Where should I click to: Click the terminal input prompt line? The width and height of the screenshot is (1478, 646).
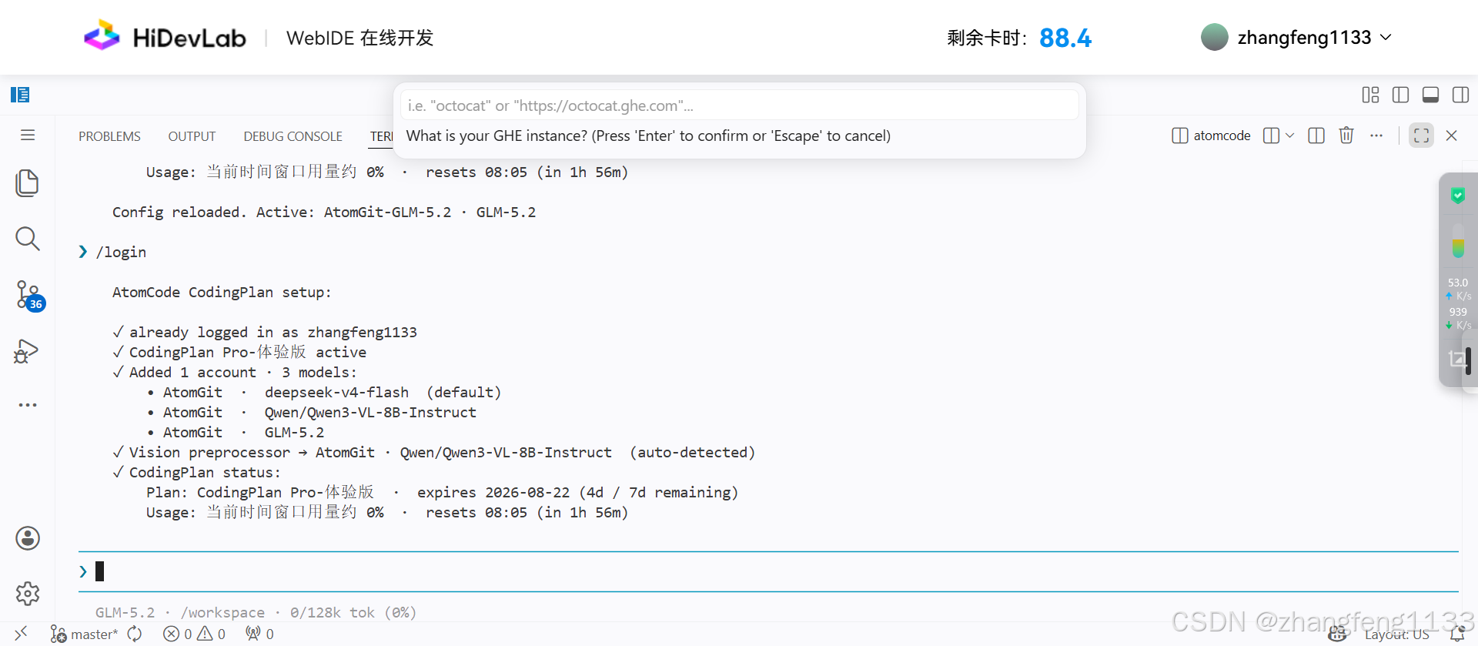[x=768, y=571]
